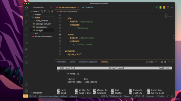The image size is (181, 101).
Task: Click the New File icon in explorer
Action: coord(42,11)
